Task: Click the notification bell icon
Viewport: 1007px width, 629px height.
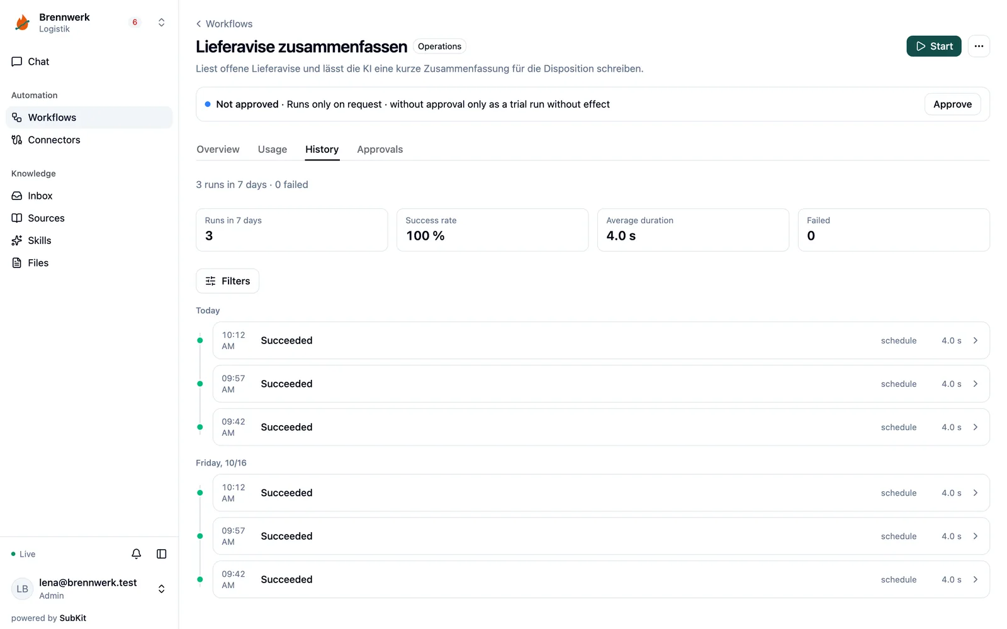Action: (x=136, y=554)
